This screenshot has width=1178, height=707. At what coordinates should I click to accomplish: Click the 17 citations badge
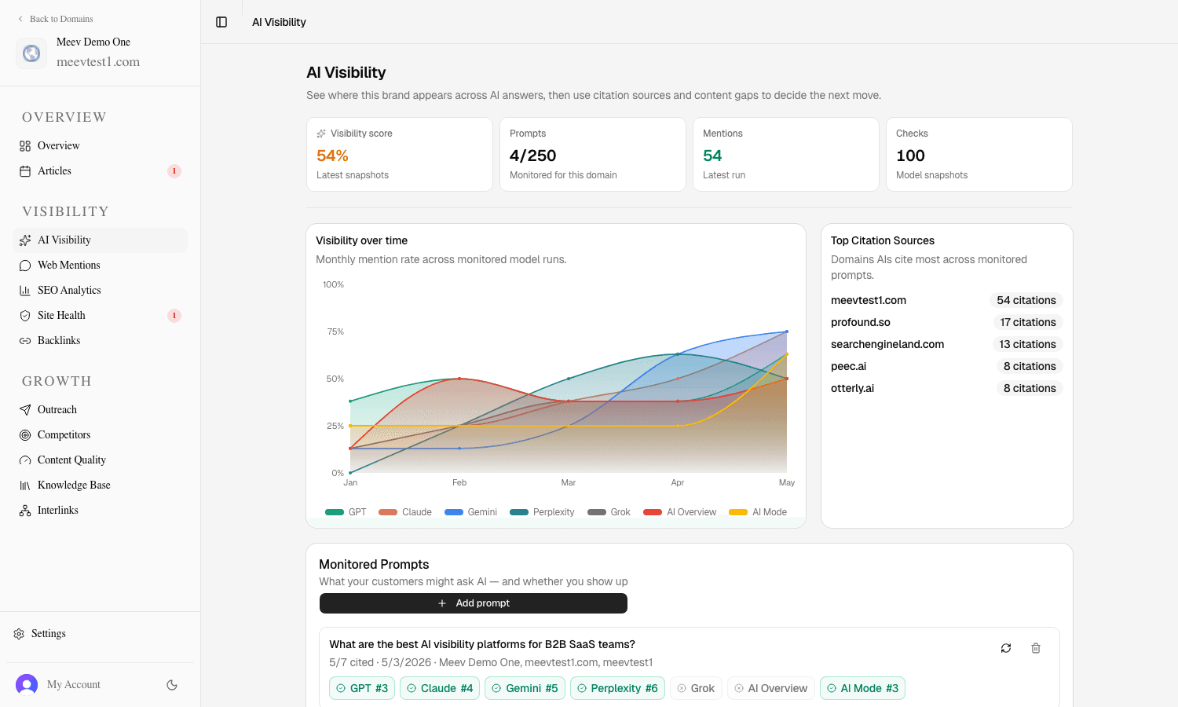1028,322
